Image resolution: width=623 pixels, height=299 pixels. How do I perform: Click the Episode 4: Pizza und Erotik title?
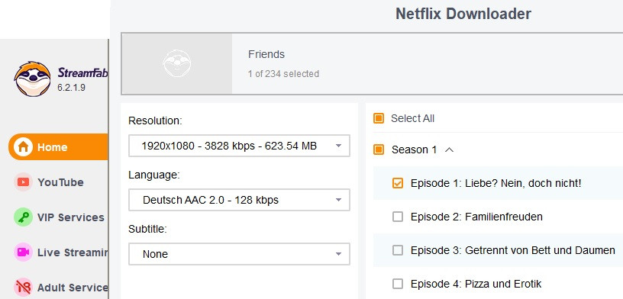pos(476,284)
